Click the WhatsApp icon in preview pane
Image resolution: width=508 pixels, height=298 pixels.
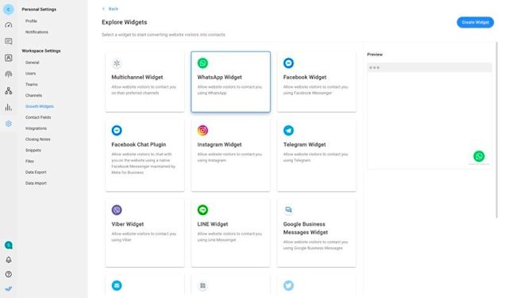tap(479, 156)
